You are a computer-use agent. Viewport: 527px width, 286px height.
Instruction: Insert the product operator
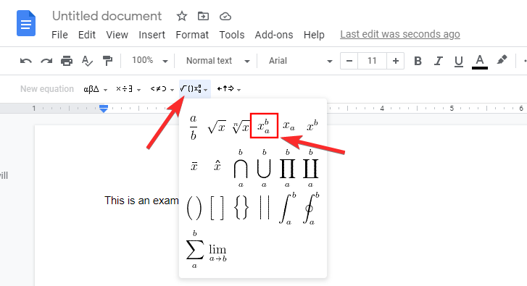tap(287, 168)
